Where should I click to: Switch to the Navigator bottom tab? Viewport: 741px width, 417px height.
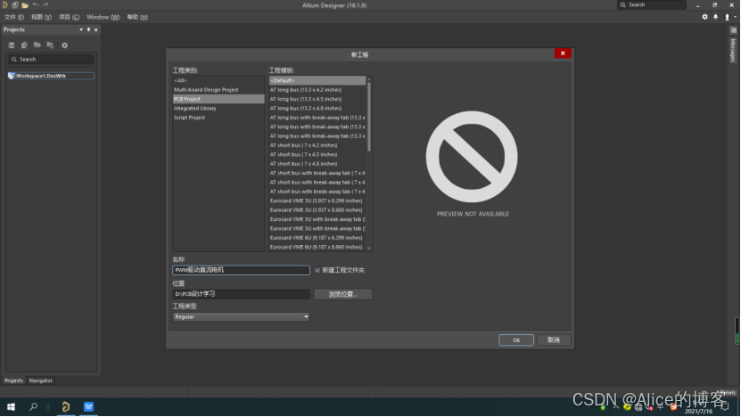pos(41,380)
